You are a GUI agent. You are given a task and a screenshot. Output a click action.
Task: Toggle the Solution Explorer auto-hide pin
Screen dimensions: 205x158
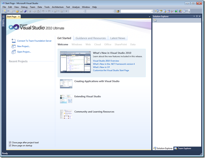coord(197,16)
